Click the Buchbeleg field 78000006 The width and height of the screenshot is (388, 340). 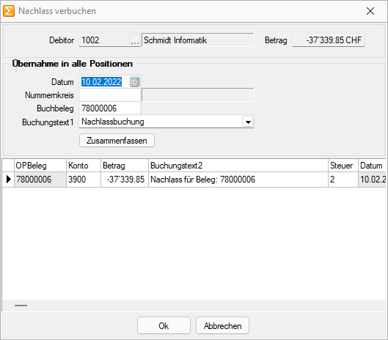pyautogui.click(x=110, y=108)
